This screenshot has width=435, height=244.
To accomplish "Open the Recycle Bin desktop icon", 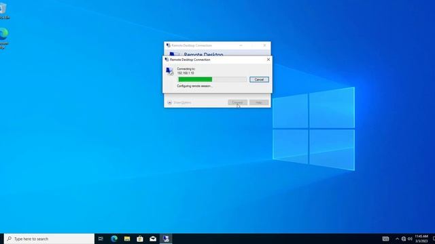I will click(x=4, y=11).
